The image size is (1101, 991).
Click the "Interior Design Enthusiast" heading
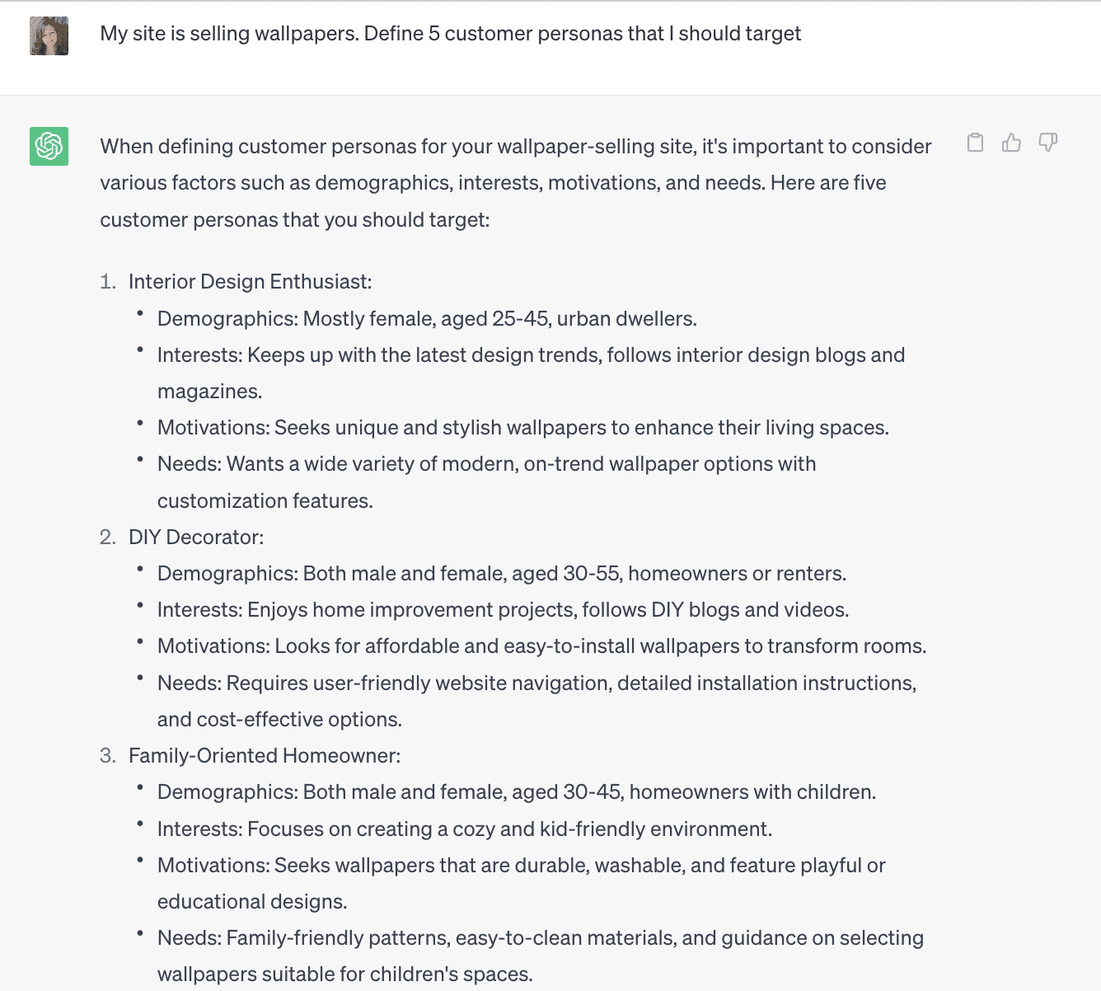[250, 282]
